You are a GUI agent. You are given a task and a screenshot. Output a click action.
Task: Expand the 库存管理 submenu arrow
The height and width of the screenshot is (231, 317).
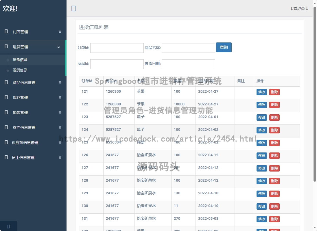(60, 97)
